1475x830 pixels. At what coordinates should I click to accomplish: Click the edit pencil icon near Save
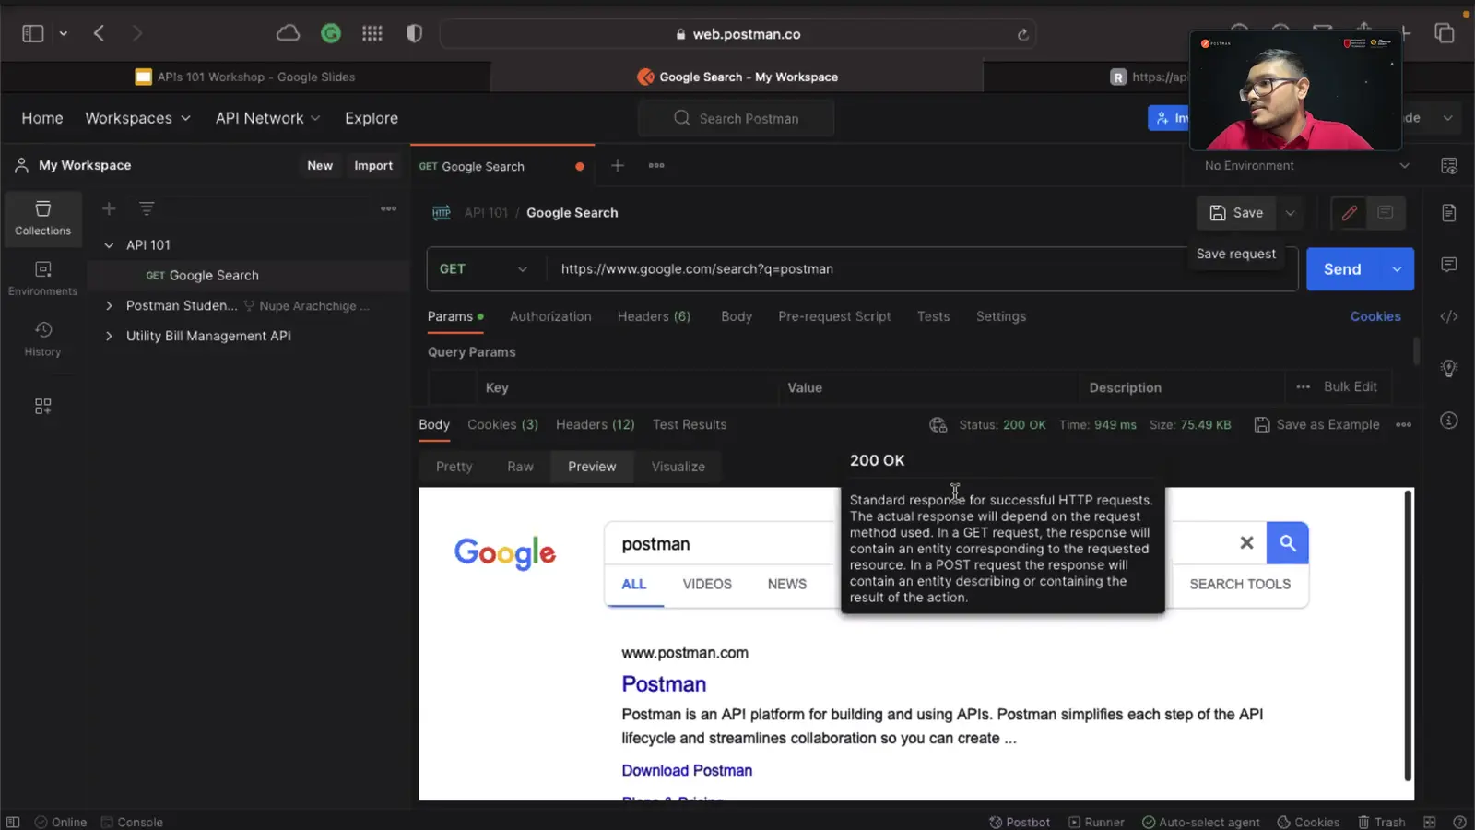[1350, 213]
